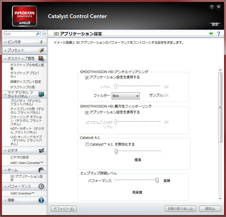Click the ピクセルごとのサンプル slider handle
Image resolution: width=226 pixels, height=217 pixels.
tap(116, 122)
